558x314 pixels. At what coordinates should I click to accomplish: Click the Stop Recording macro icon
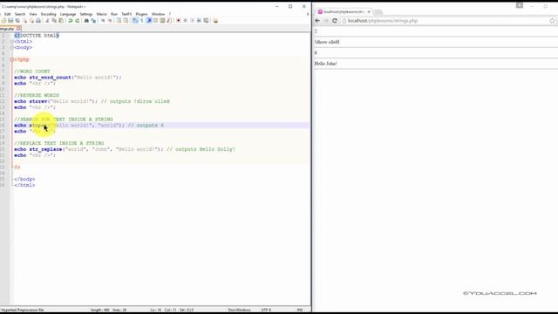coord(185,21)
